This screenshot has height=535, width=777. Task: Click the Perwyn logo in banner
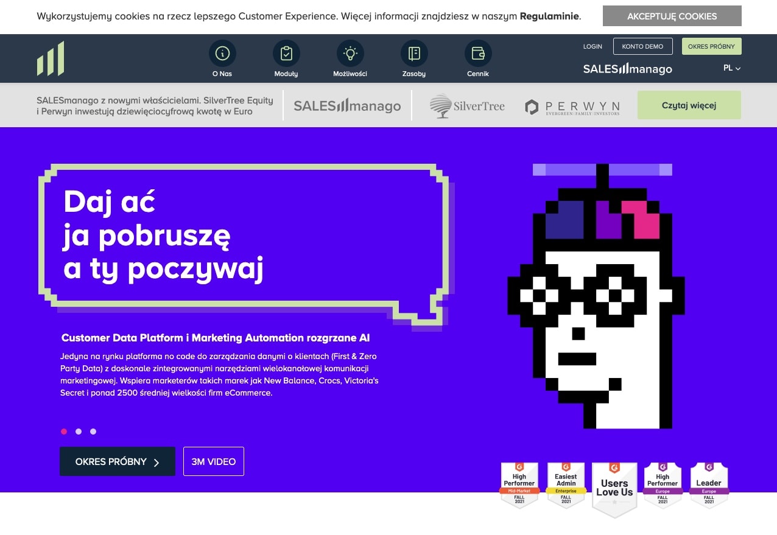pos(572,107)
